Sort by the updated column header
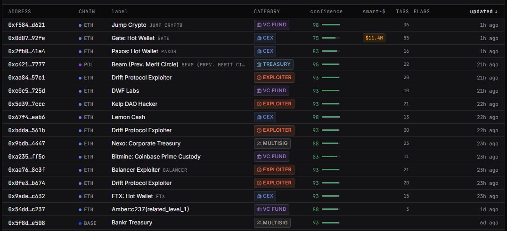 click(484, 12)
